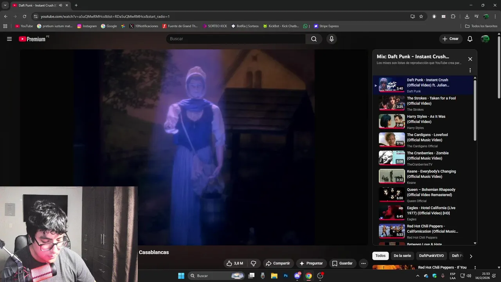Viewport: 501px width, 282px height.
Task: Open Discord from the taskbar
Action: coord(297,276)
